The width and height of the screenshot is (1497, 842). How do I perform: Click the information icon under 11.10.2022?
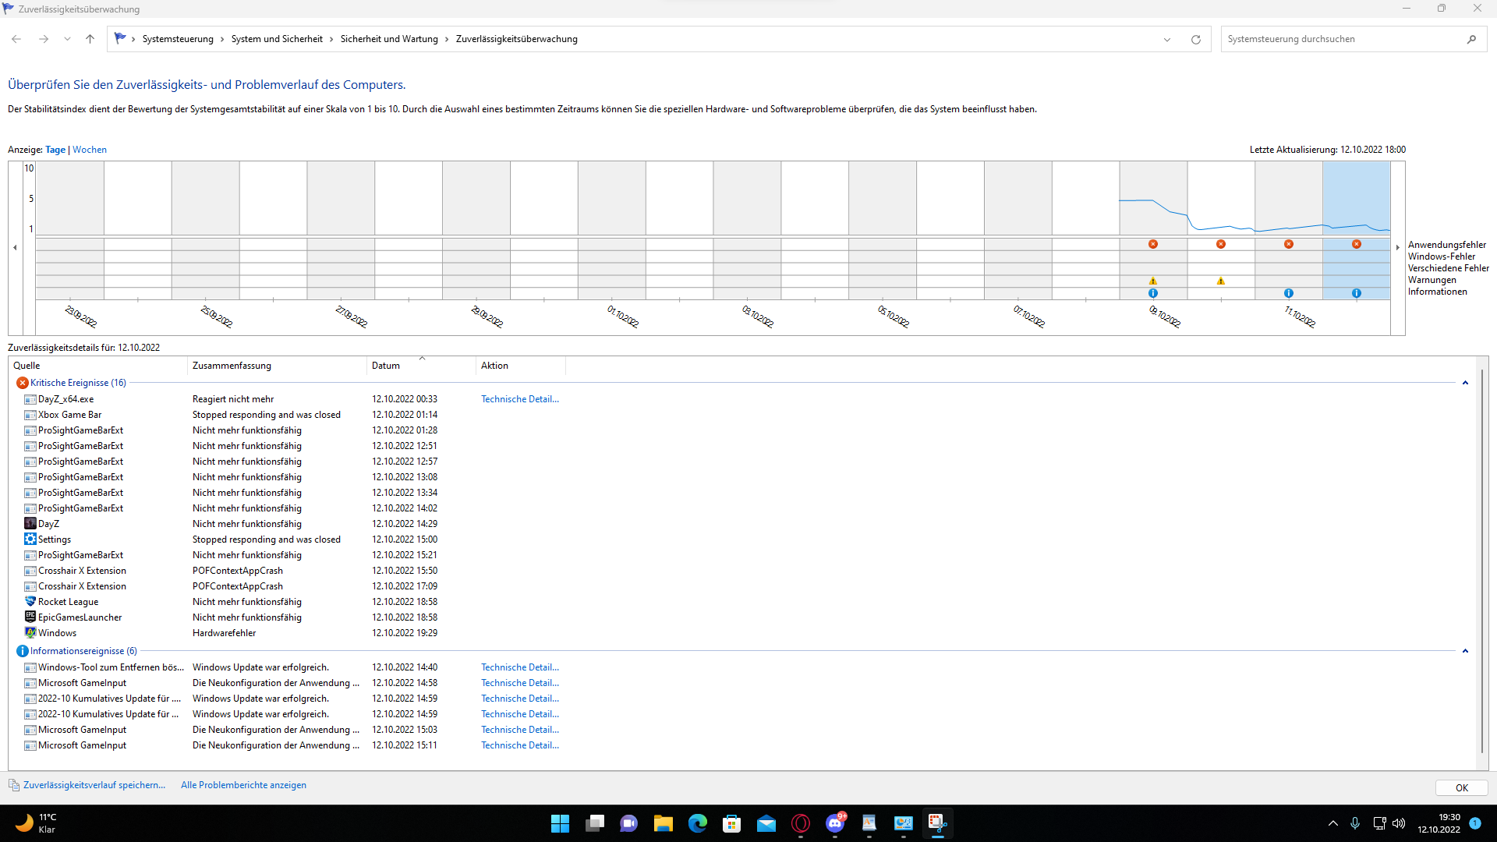[x=1288, y=293]
